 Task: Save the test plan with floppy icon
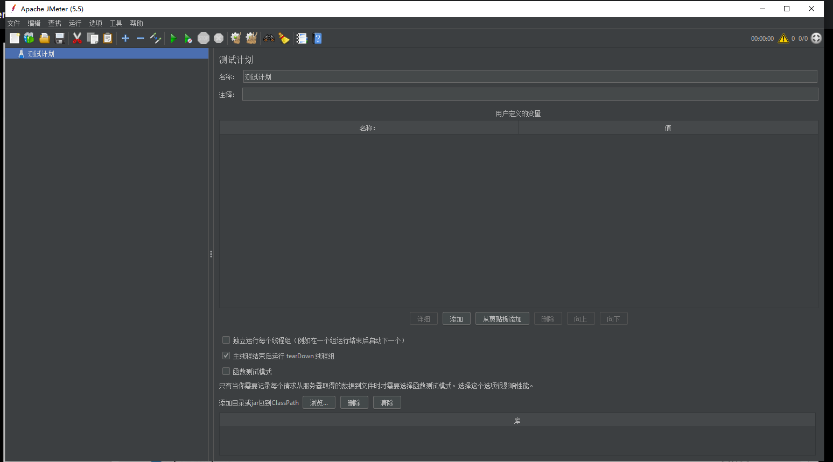(x=60, y=38)
